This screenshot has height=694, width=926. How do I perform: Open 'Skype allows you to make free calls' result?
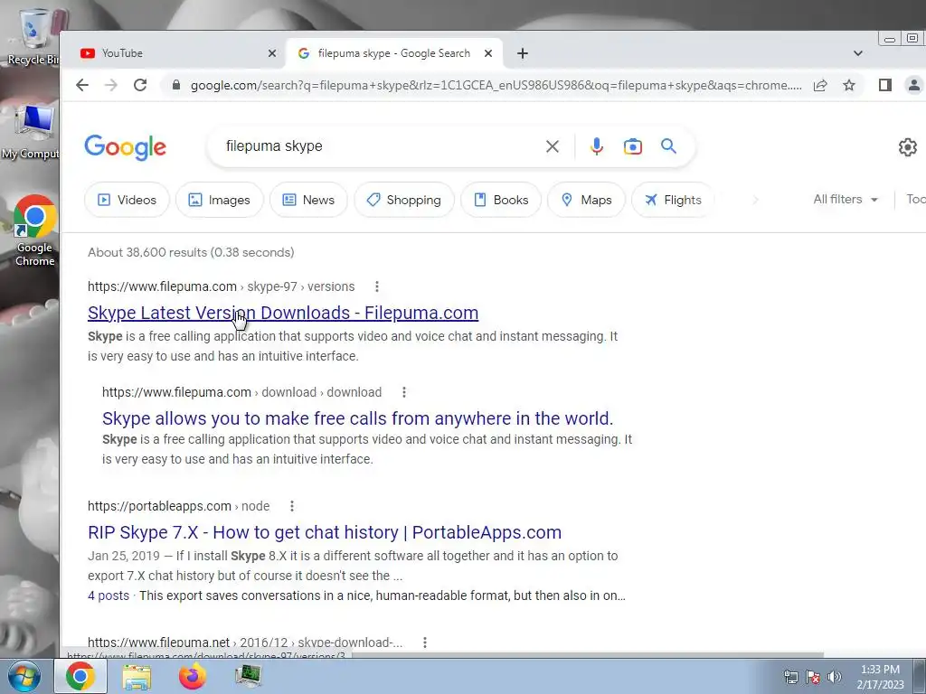(x=358, y=418)
